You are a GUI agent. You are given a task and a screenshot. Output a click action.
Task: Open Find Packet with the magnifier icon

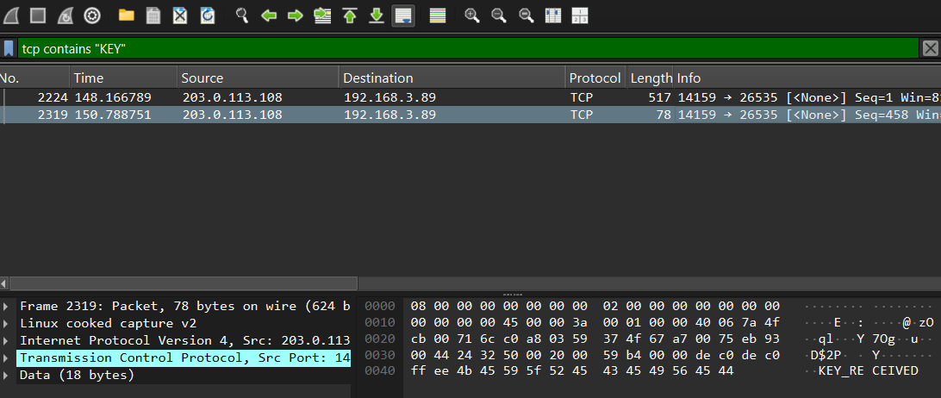tap(242, 16)
